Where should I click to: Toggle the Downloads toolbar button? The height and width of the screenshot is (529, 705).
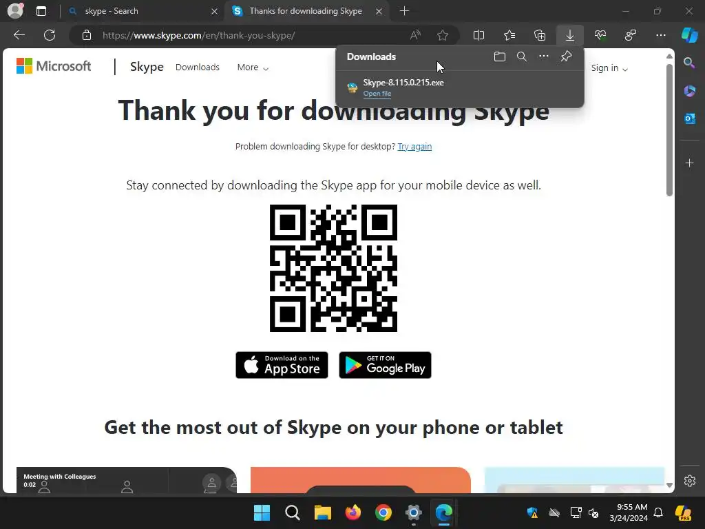point(569,35)
